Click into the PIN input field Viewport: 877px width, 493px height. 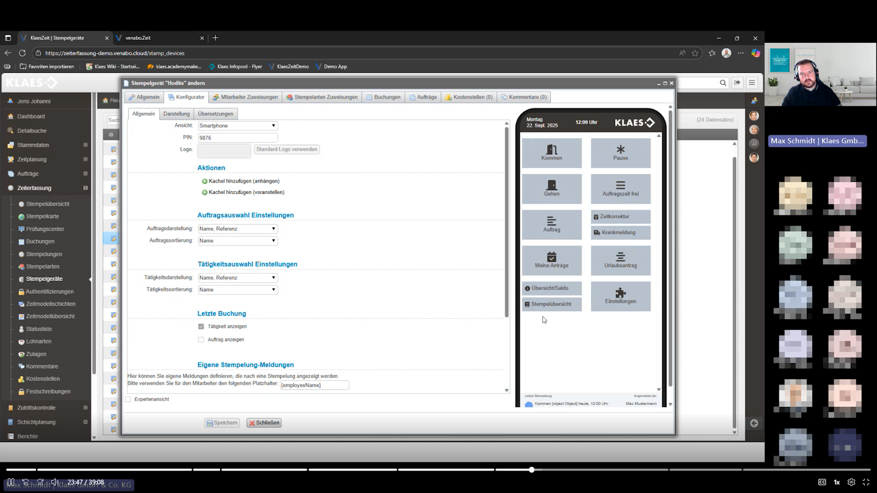tap(237, 138)
